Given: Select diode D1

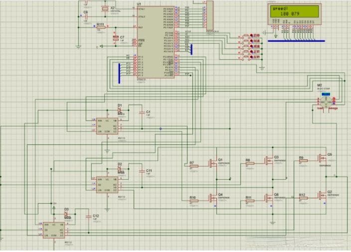Looking at the screenshot, I should pos(120,110).
